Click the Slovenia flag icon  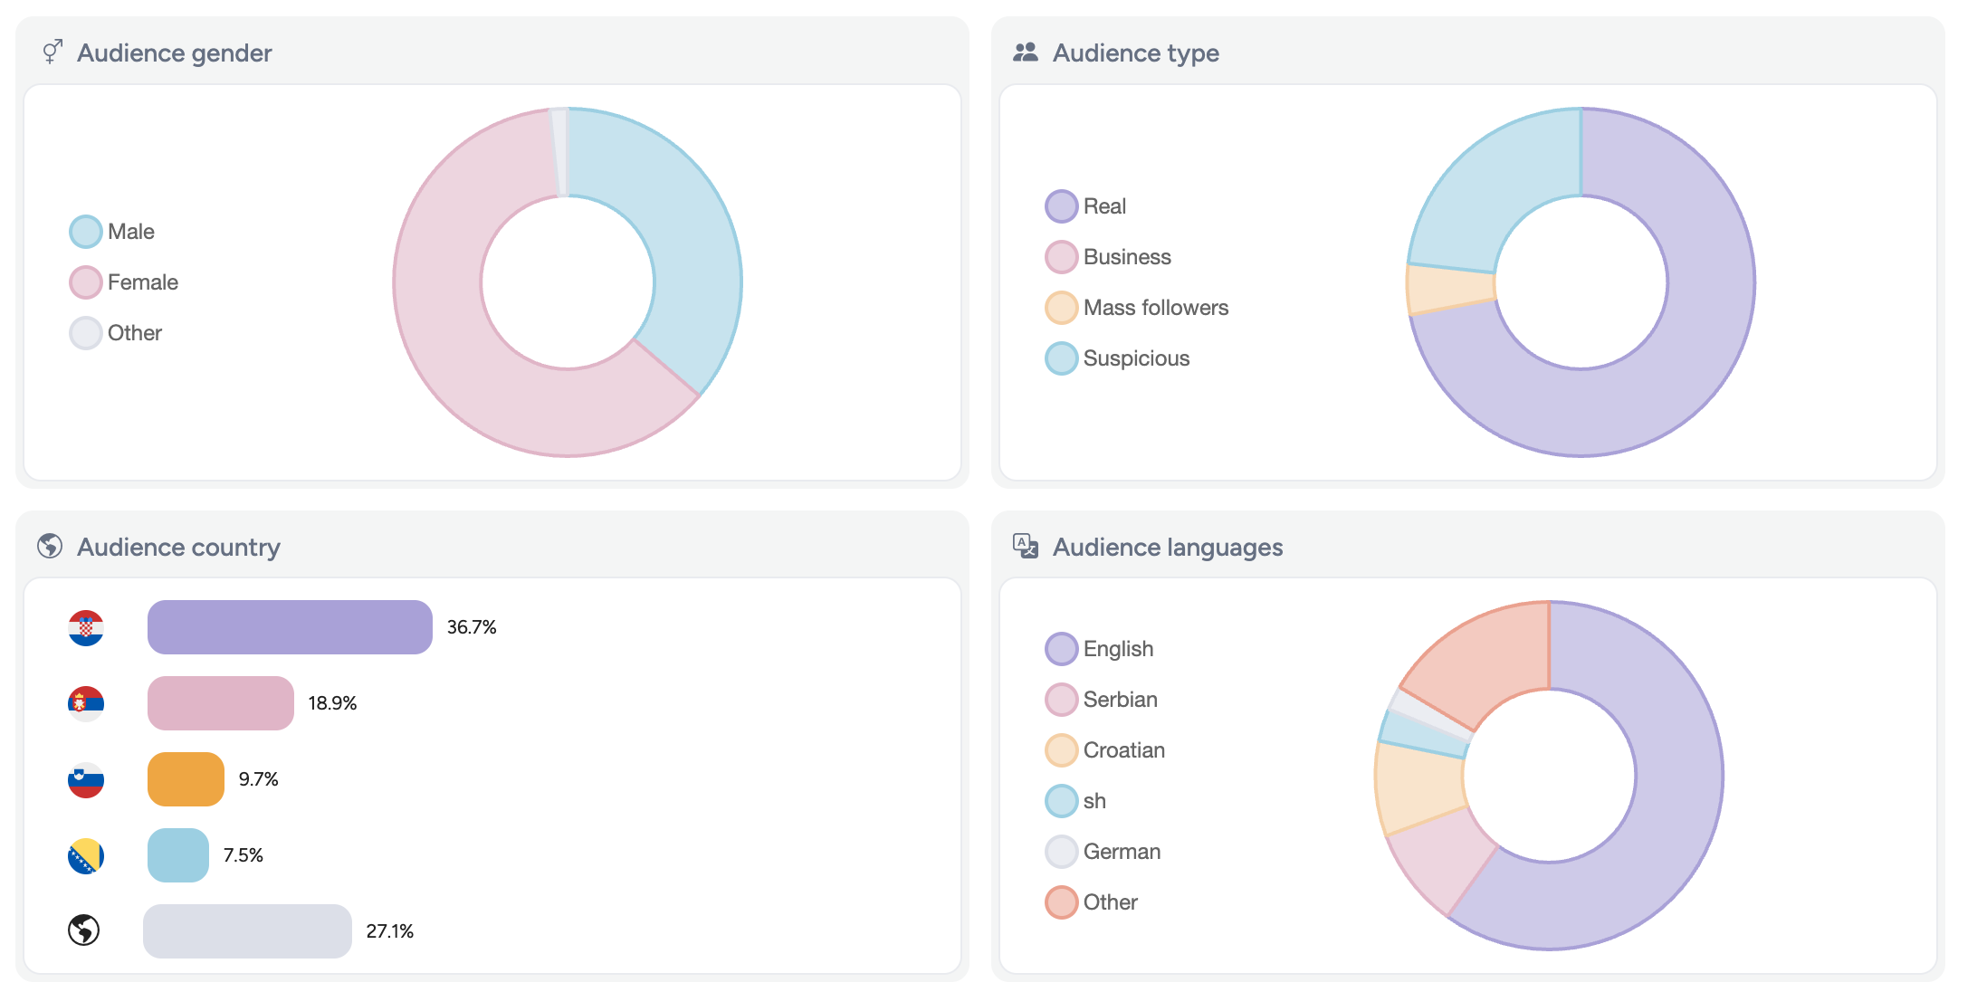pos(86,779)
